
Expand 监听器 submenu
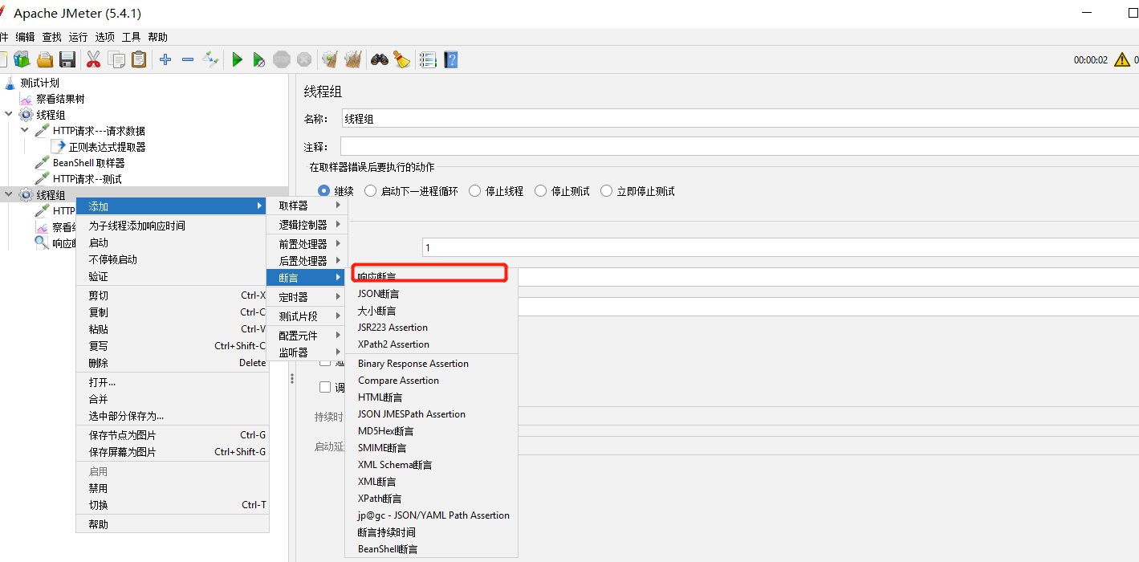pyautogui.click(x=306, y=352)
